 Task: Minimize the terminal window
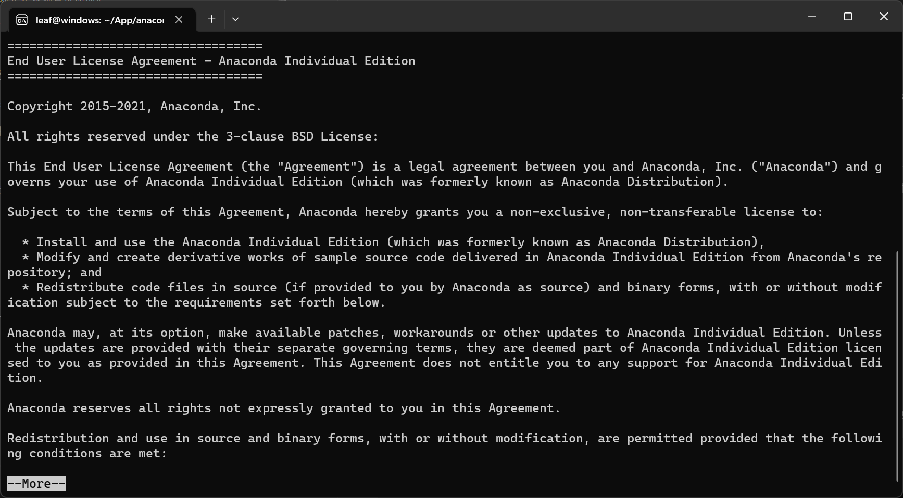coord(812,17)
